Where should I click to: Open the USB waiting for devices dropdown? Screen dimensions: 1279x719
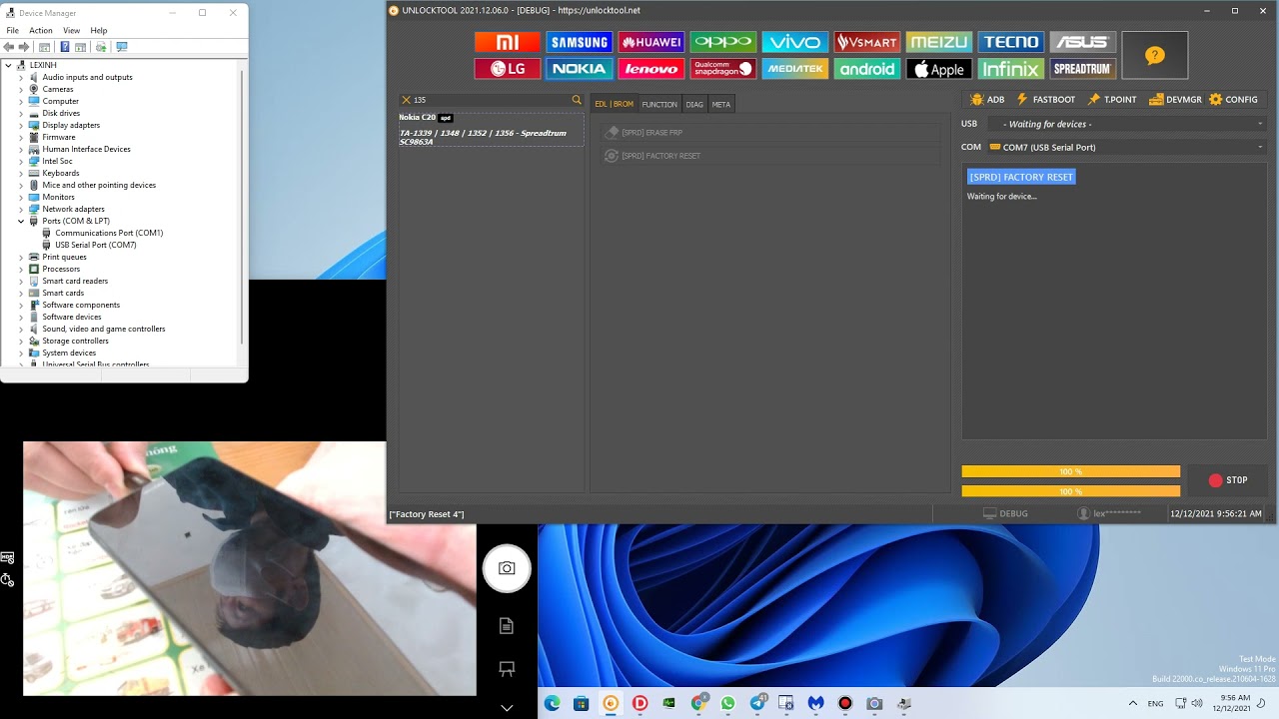[1127, 124]
